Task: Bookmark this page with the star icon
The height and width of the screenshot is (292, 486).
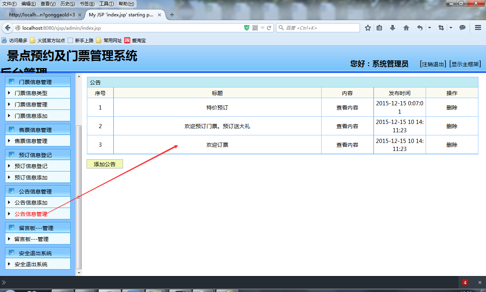Action: [x=368, y=28]
